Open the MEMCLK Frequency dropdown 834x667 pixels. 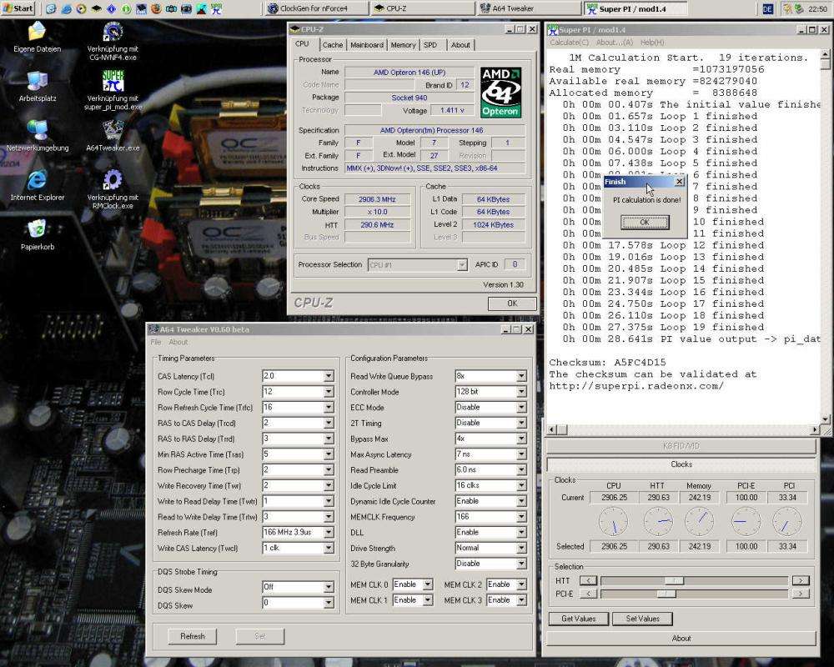click(521, 517)
